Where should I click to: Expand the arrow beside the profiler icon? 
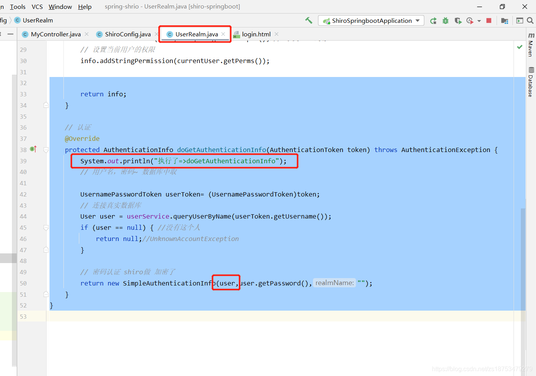tap(479, 21)
